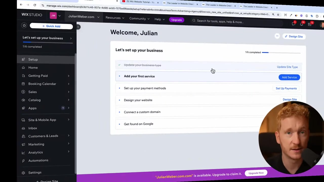Open the Community menu
Viewport: 324px width, 182px height.
(139, 19)
